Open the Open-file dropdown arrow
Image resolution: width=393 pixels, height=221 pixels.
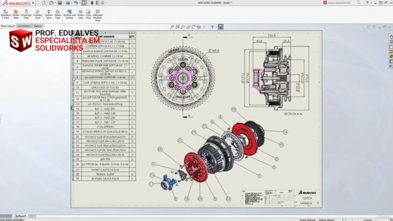coord(55,3)
